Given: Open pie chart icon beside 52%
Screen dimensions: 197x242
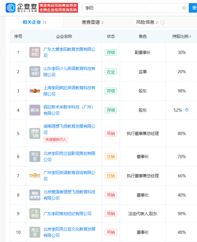Looking at the screenshot, I should tap(187, 110).
